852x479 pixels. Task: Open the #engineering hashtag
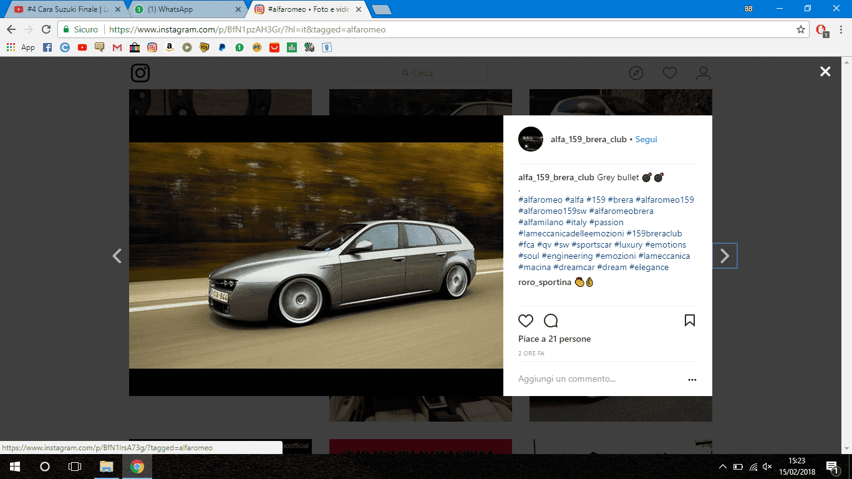(x=567, y=256)
